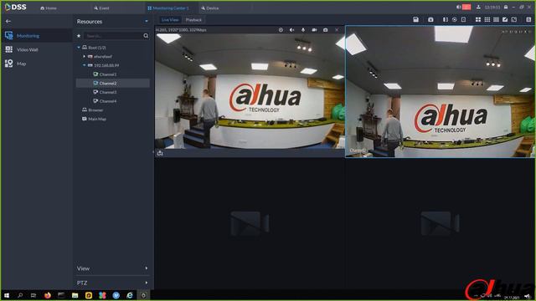Click the circular play icon in toolbar
The height and width of the screenshot is (301, 536).
coord(454,19)
